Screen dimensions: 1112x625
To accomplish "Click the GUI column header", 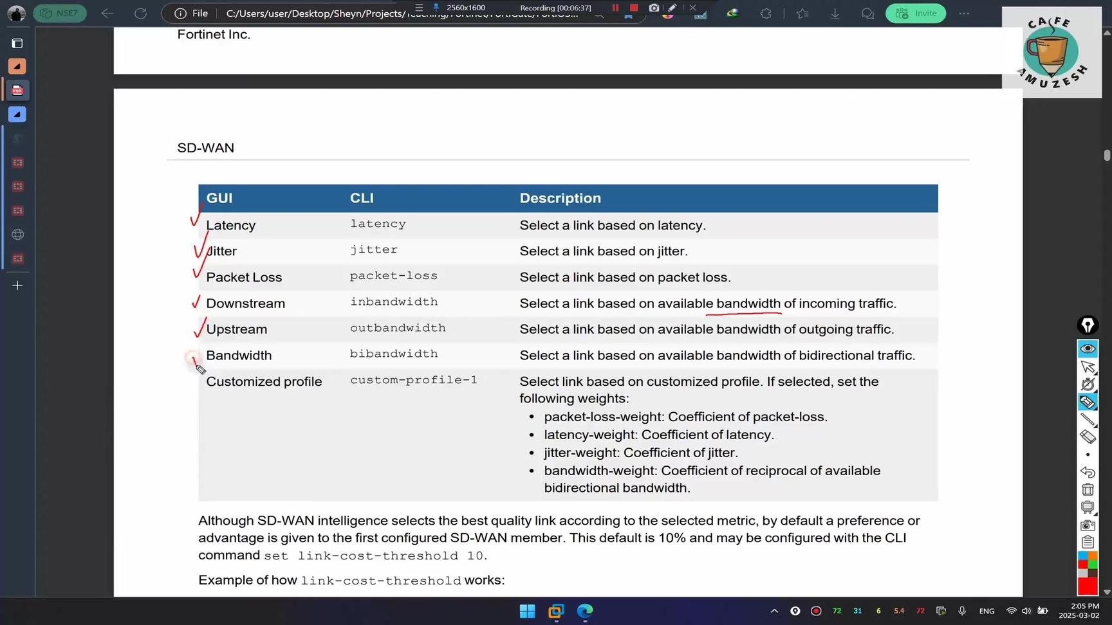I will coord(219,198).
